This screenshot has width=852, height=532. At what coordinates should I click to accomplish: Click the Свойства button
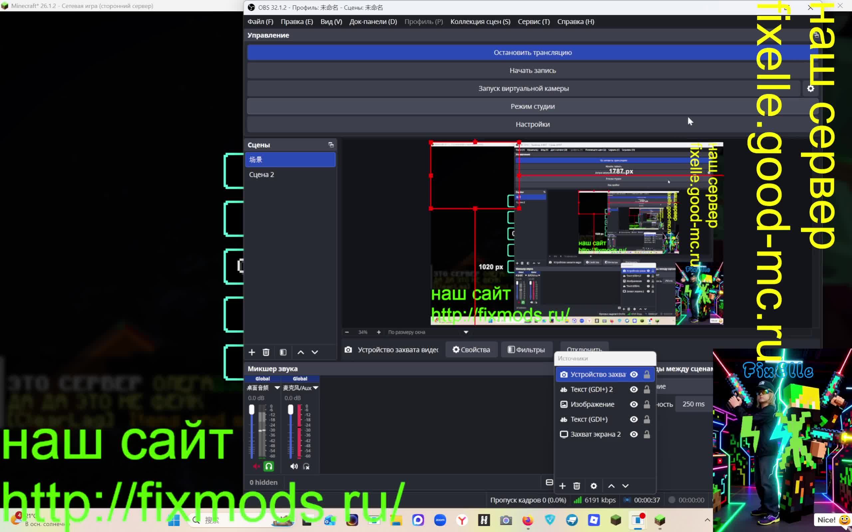pyautogui.click(x=471, y=350)
